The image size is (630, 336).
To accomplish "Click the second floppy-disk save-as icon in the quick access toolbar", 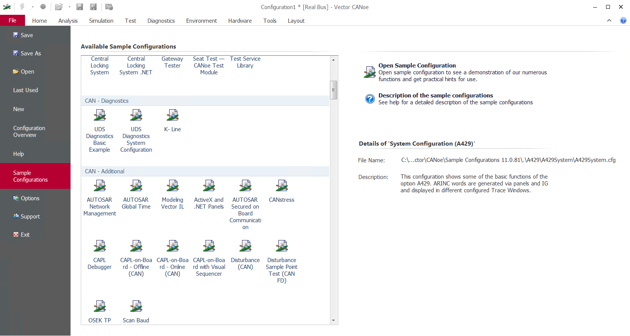I will [x=93, y=7].
